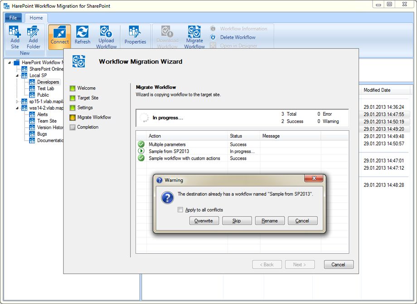
Task: Click the Download Workflow ribbon icon
Action: pyautogui.click(x=167, y=31)
